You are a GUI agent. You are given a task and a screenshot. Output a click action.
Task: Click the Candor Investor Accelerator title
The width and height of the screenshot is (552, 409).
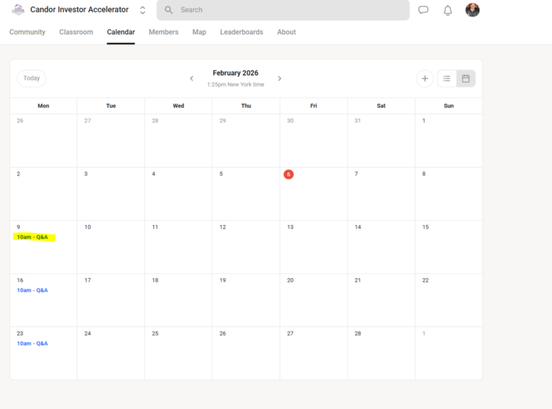tap(79, 9)
